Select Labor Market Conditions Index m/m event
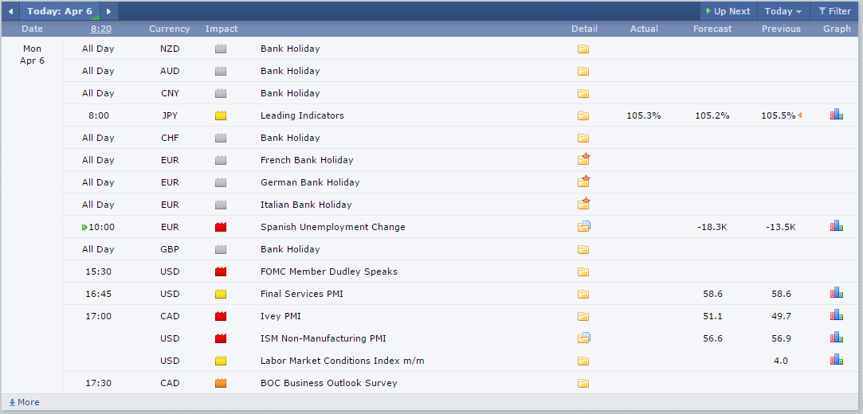863x414 pixels. click(x=343, y=361)
